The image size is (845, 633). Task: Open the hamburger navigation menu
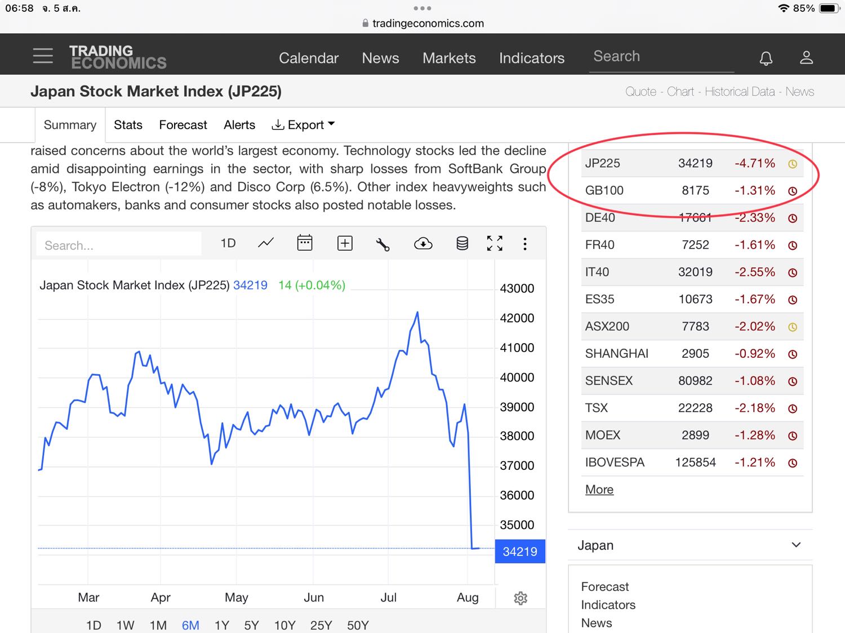(x=43, y=56)
